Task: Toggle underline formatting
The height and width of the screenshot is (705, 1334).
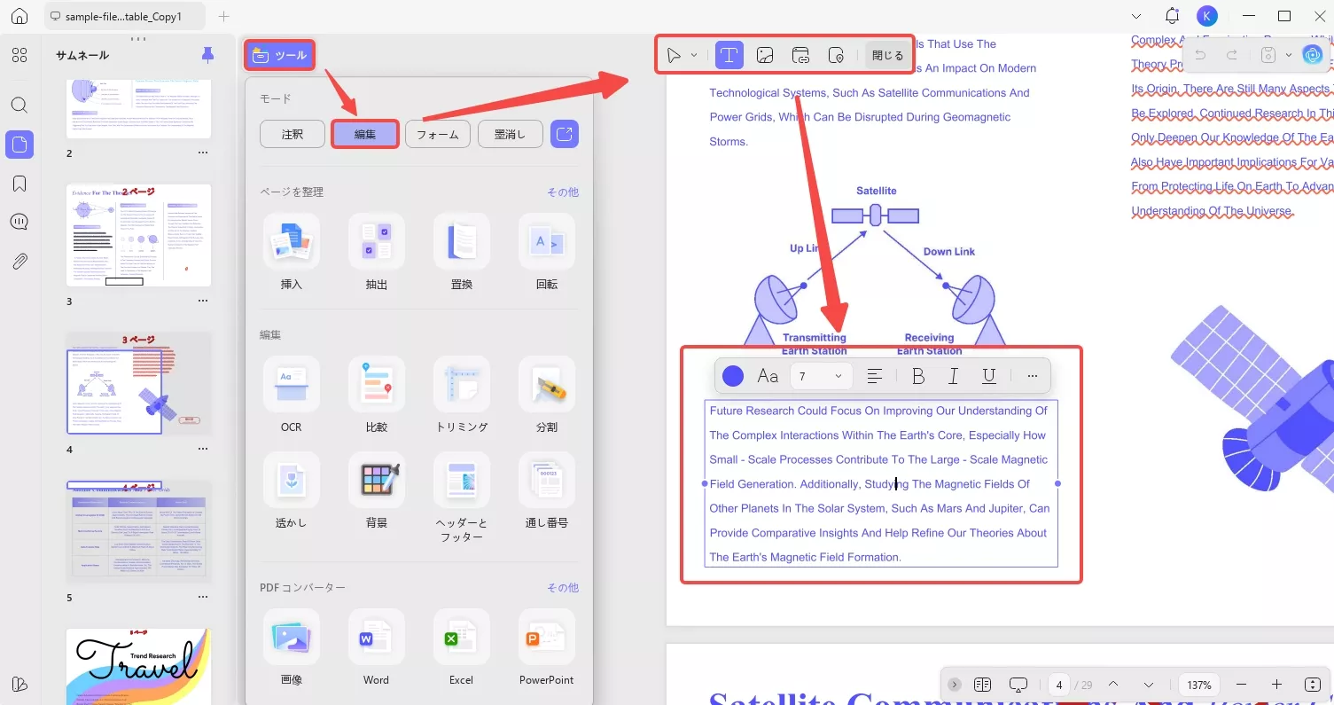Action: (989, 376)
